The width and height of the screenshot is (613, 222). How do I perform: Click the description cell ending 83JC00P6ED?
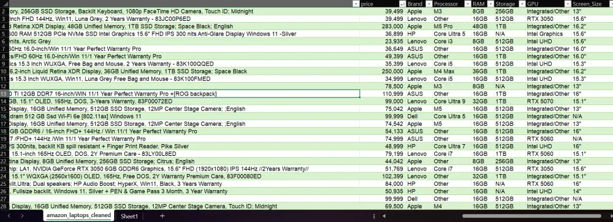pyautogui.click(x=184, y=19)
